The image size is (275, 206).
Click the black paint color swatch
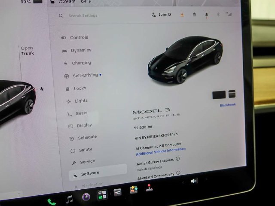pos(219,95)
